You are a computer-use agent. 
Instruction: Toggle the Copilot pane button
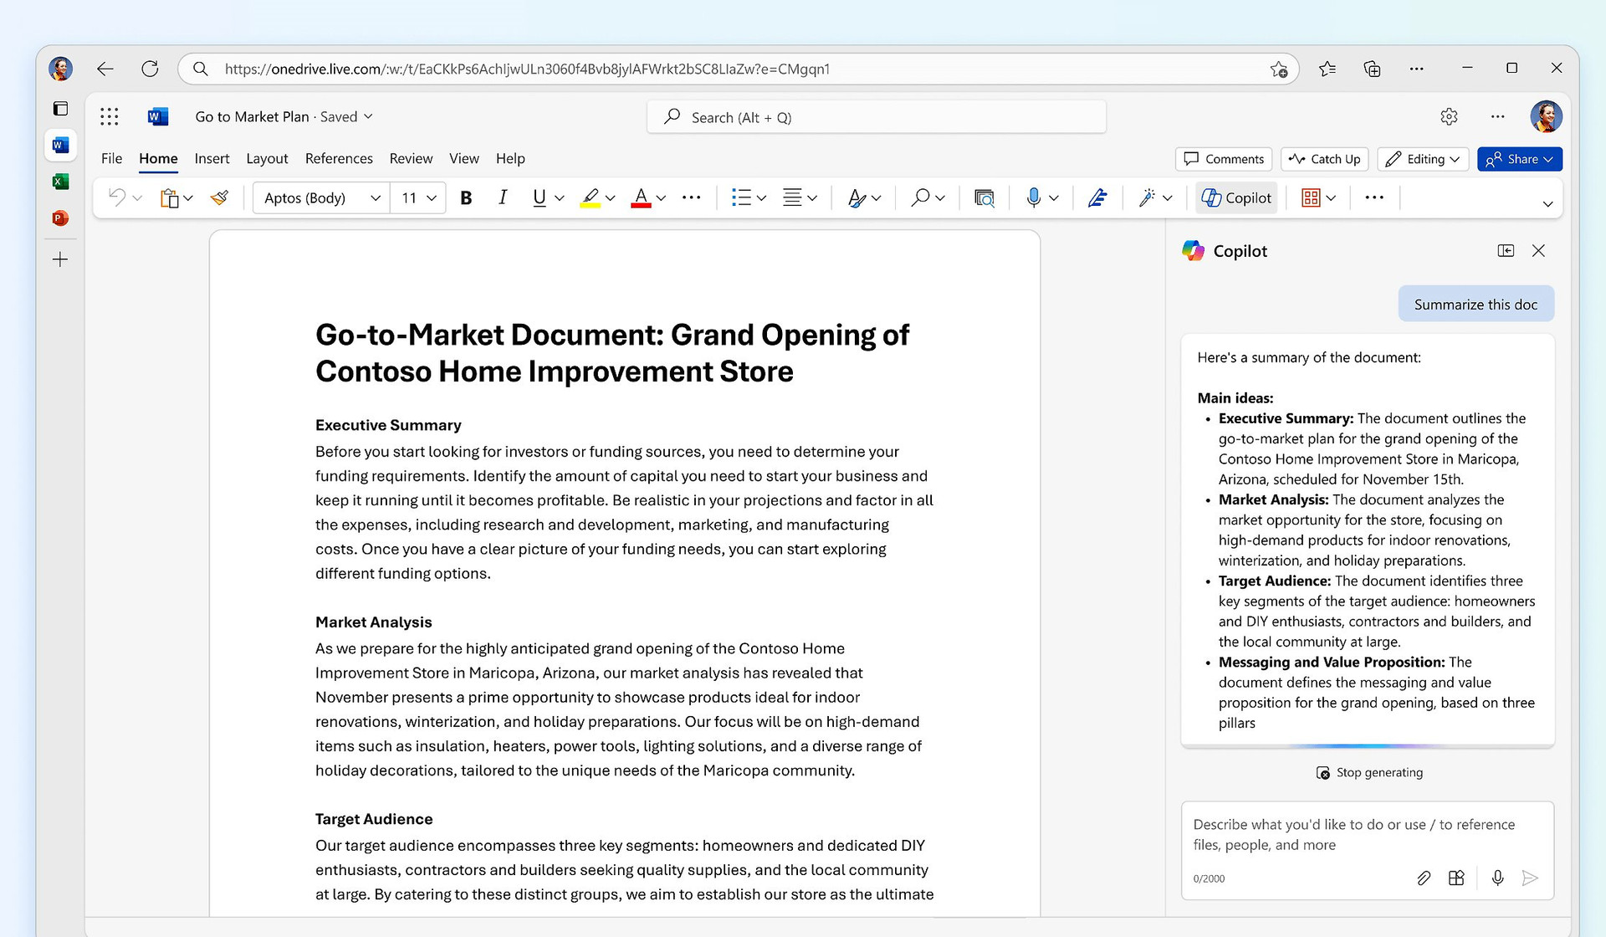(x=1236, y=197)
